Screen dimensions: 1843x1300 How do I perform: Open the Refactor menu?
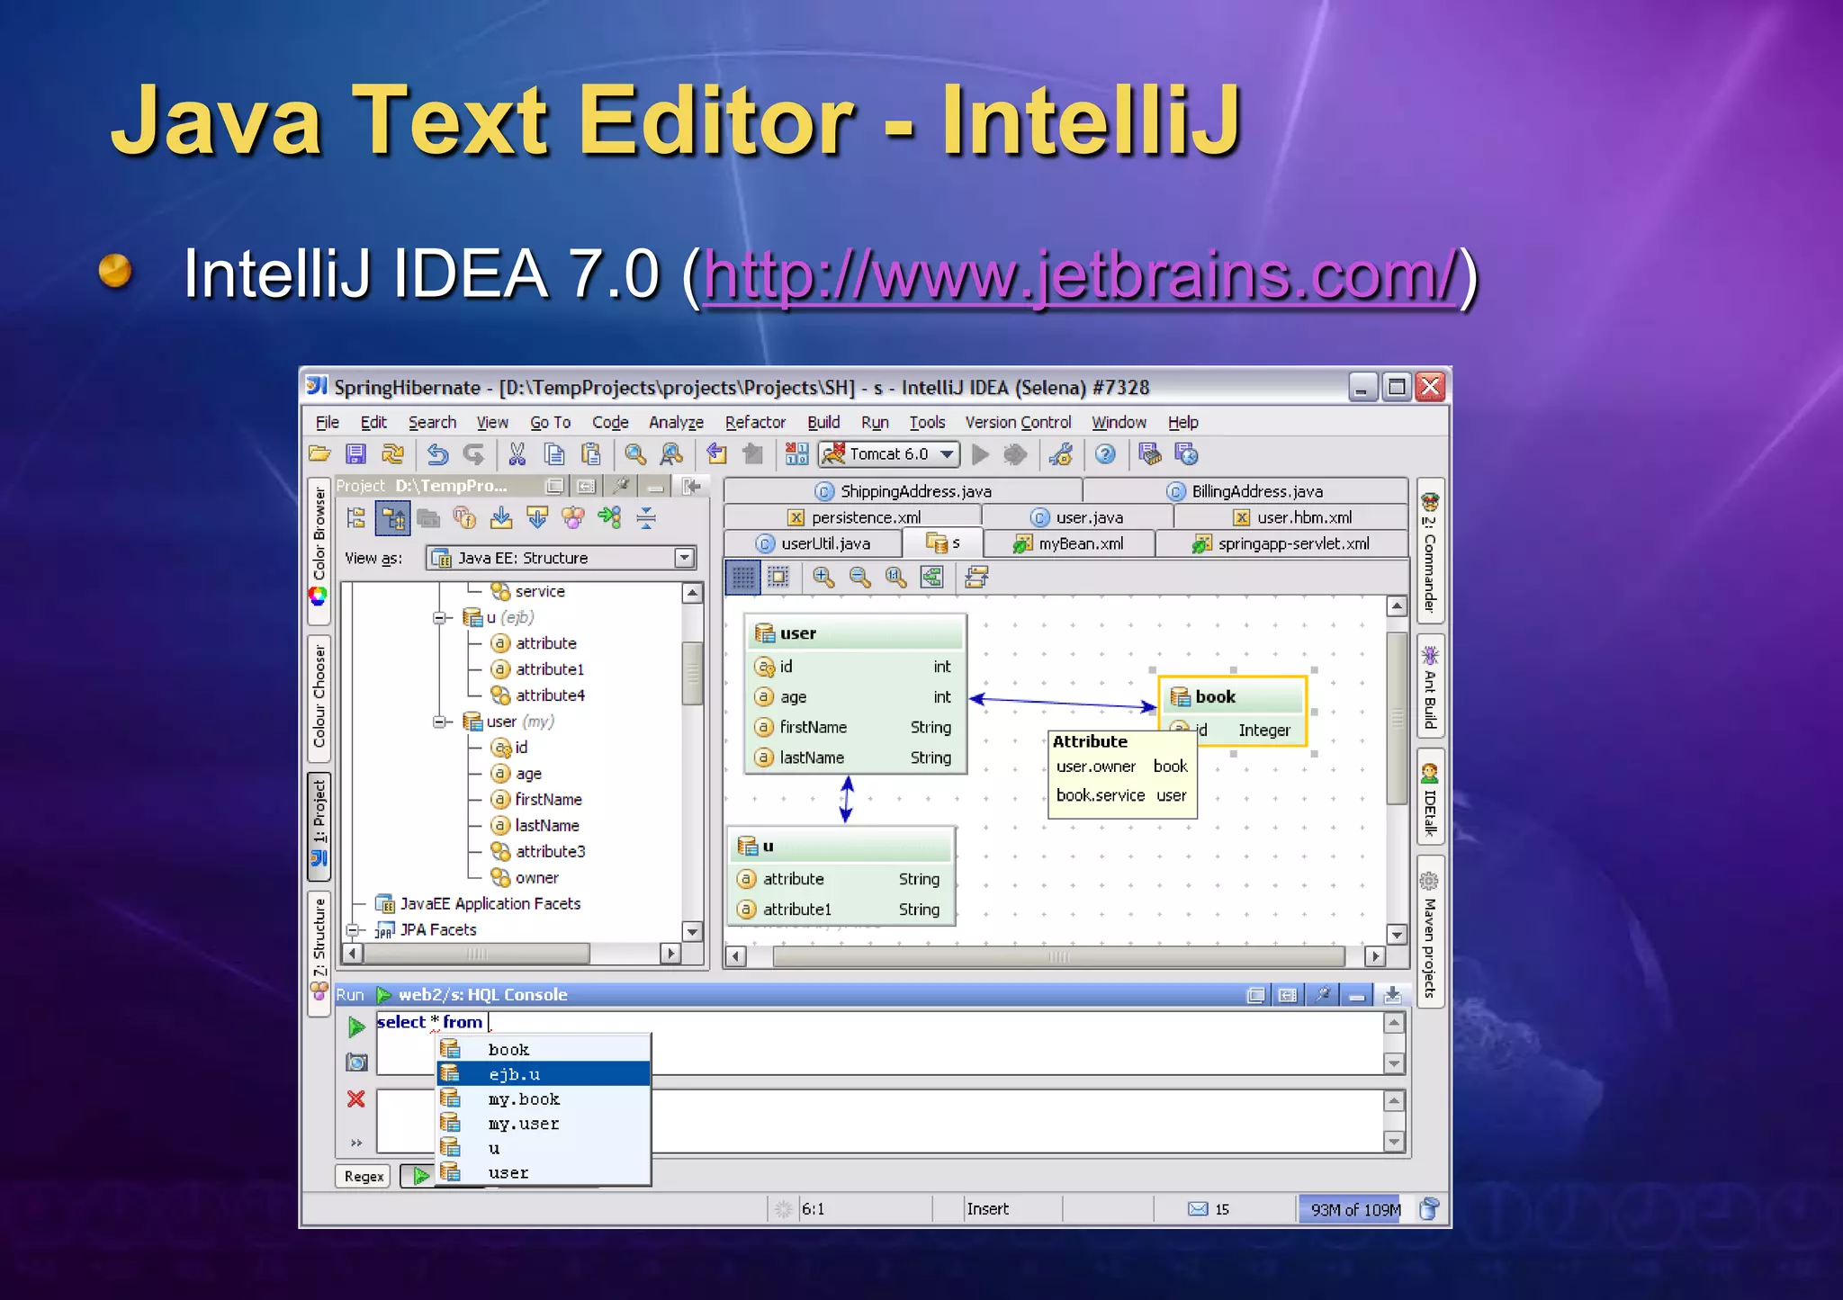pos(755,422)
